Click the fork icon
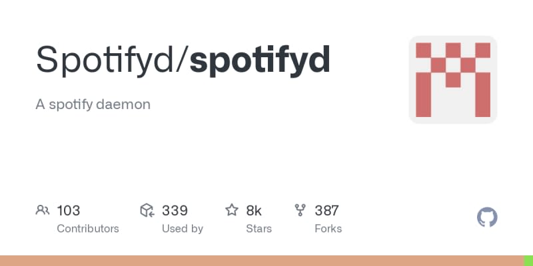Screen dimensions: 533x266 click(300, 211)
